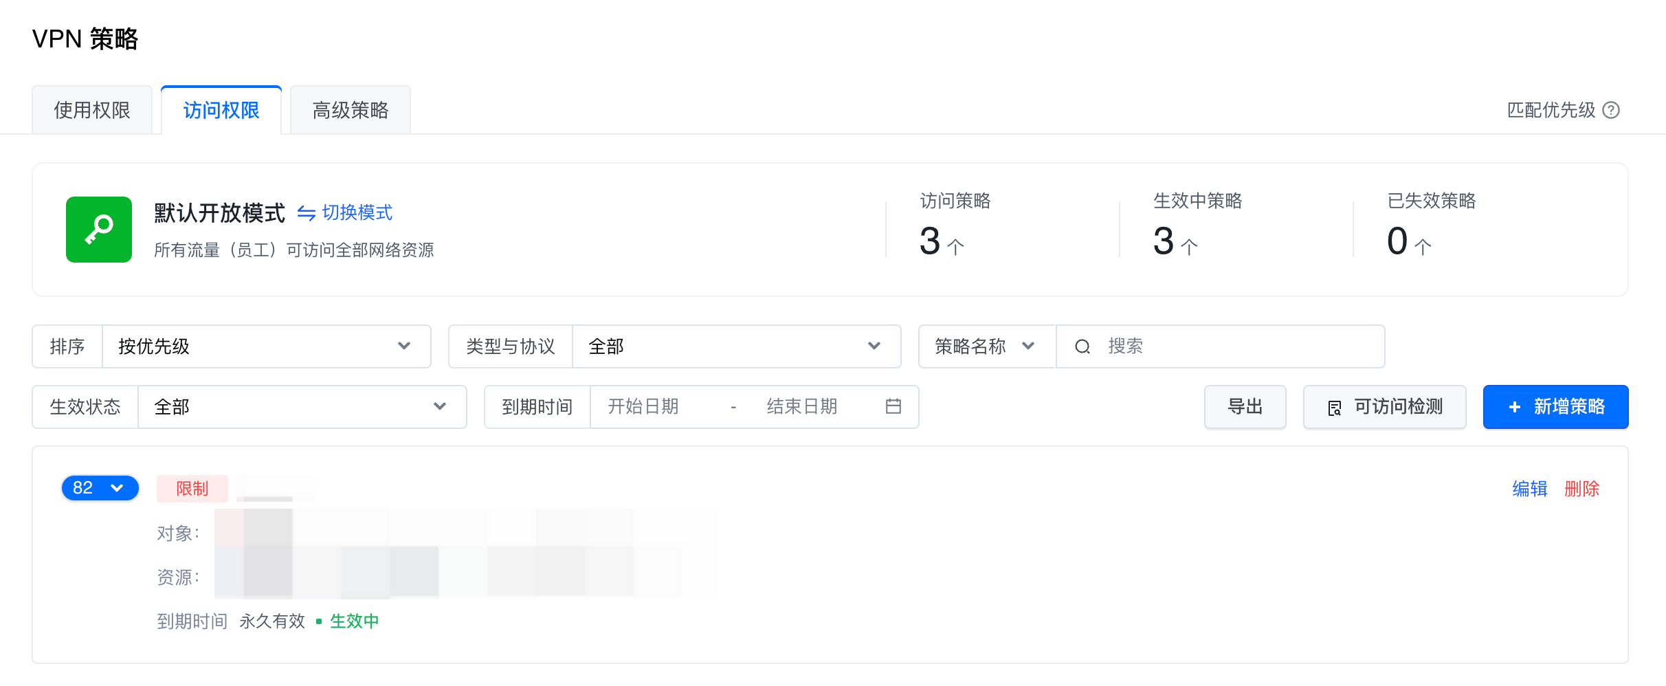This screenshot has width=1666, height=686.
Task: Click the 导出 button
Action: tap(1245, 407)
